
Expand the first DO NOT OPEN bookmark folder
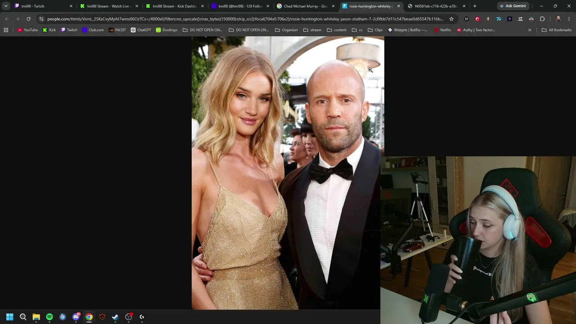[202, 30]
